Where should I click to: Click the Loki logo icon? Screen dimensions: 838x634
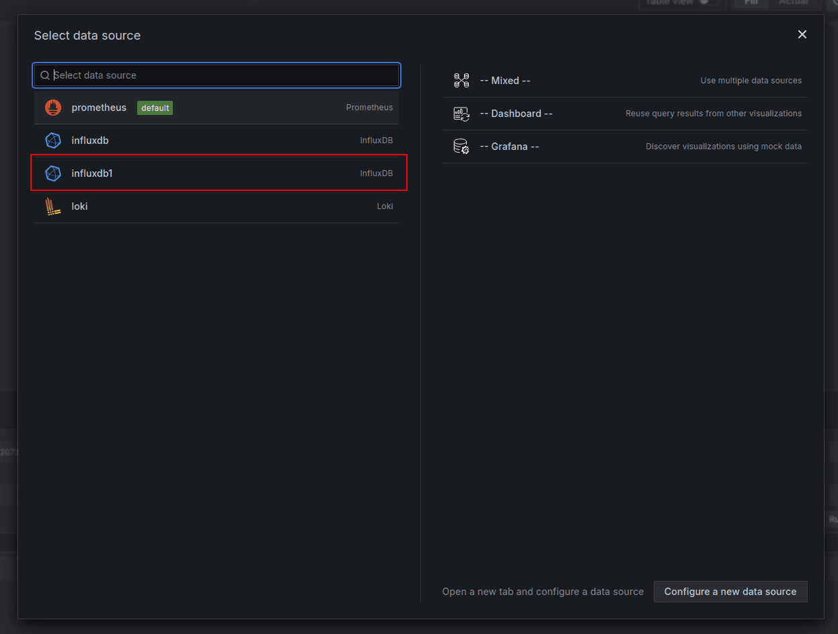click(52, 206)
